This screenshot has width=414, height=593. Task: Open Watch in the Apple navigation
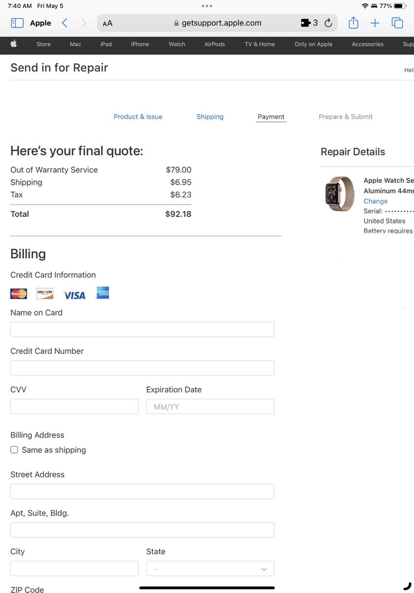[177, 44]
